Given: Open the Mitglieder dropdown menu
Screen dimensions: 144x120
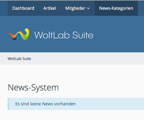Looking at the screenshot, I should 78,8.
